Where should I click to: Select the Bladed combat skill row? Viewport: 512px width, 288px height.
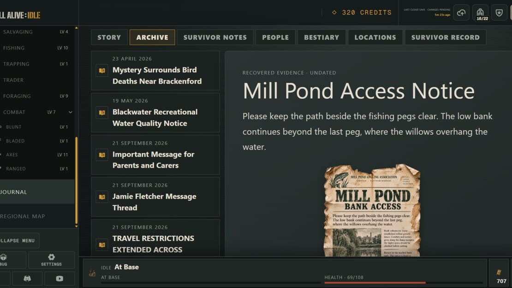tap(37, 141)
